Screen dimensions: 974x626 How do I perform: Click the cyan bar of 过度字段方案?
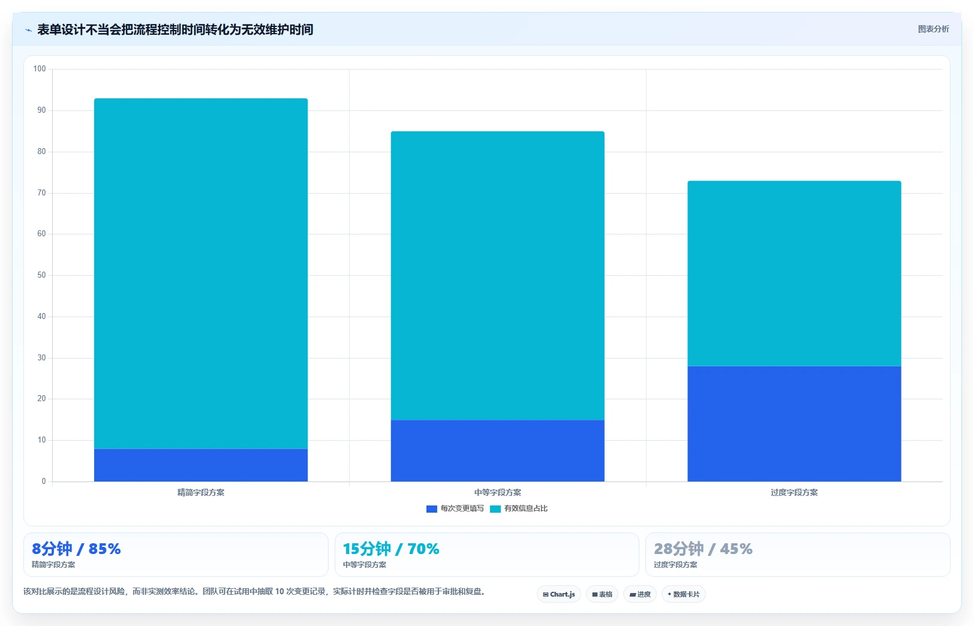(x=794, y=273)
